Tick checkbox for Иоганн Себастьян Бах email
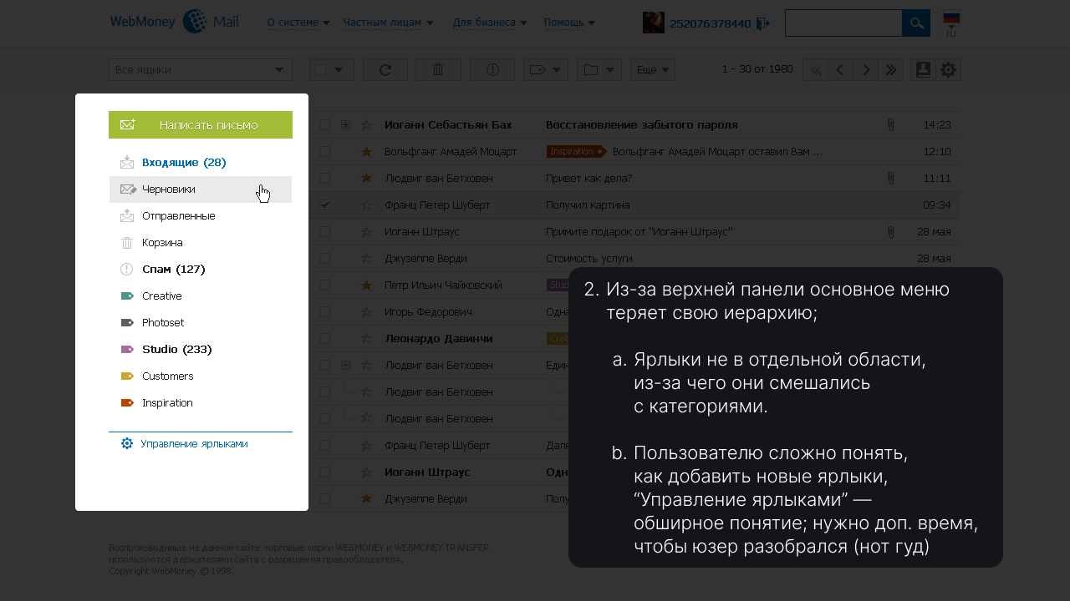Screen dimensions: 1070x601 [325, 125]
